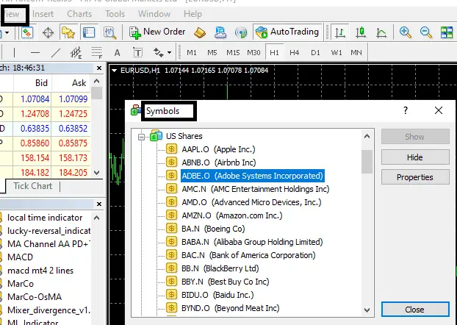Viewport: 457px width, 325px height.
Task: Toggle the Terminal panel icon
Action: 89,32
